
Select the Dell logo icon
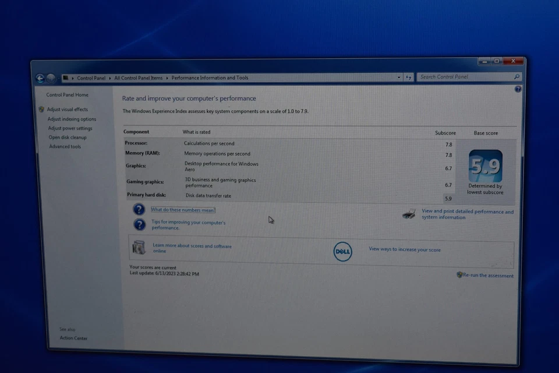click(x=342, y=252)
